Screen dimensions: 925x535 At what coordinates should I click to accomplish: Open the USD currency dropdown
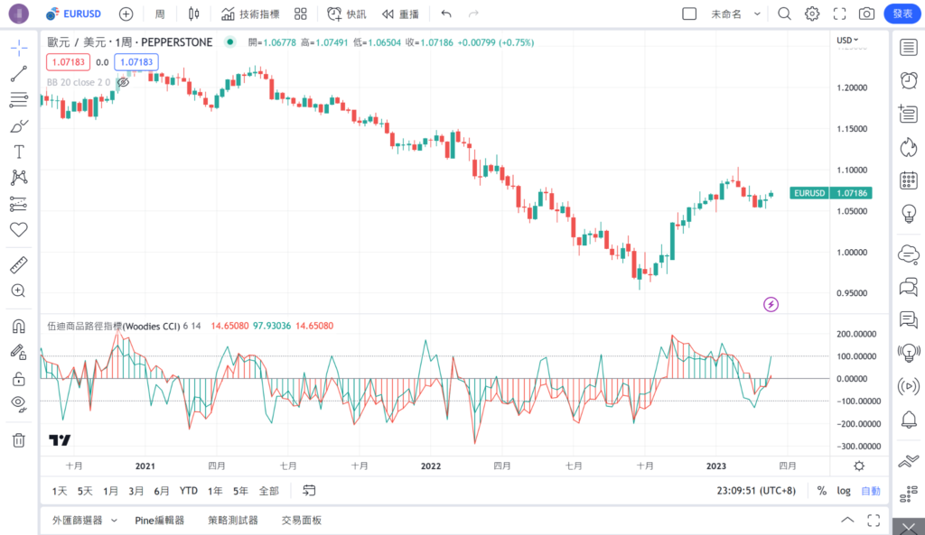(847, 41)
